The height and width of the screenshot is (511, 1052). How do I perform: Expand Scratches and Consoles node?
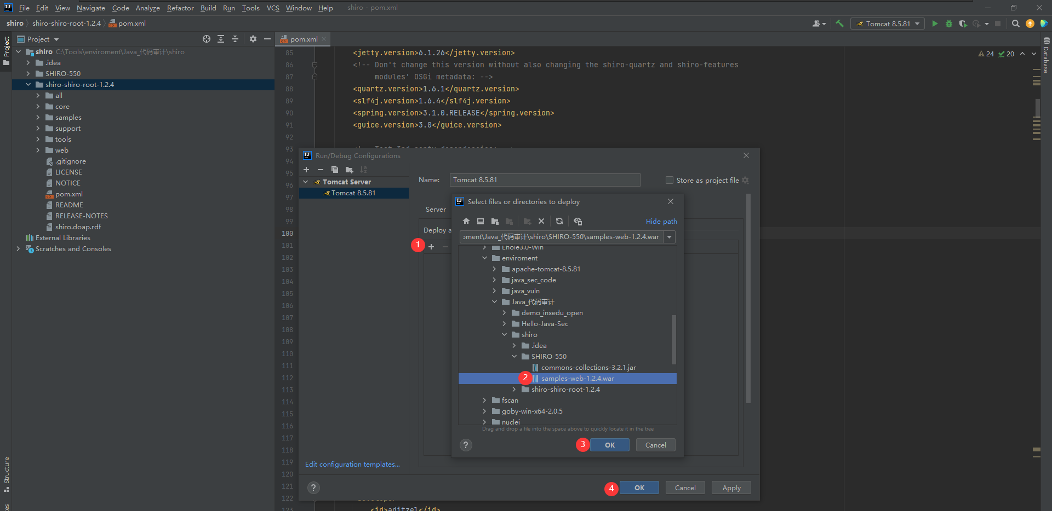pos(18,249)
